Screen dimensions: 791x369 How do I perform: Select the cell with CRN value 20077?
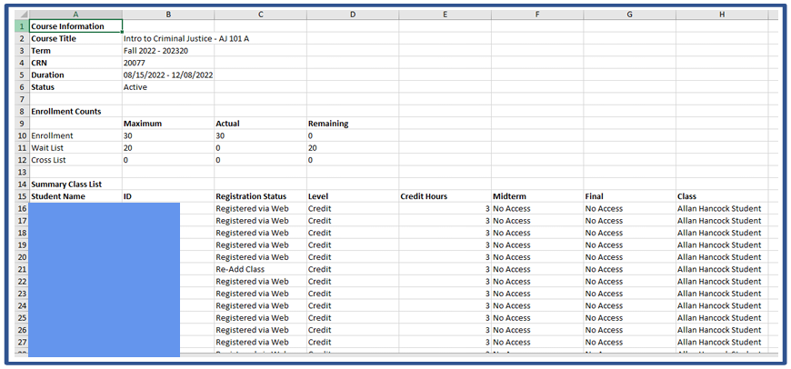click(135, 63)
